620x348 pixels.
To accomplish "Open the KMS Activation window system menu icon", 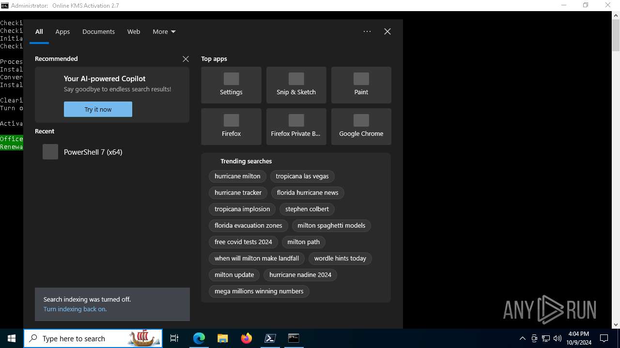I will click(5, 5).
